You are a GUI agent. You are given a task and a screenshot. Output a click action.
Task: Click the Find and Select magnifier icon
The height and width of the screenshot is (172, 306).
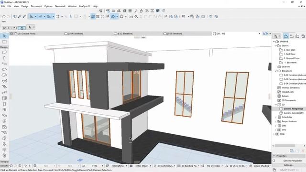tap(136, 17)
